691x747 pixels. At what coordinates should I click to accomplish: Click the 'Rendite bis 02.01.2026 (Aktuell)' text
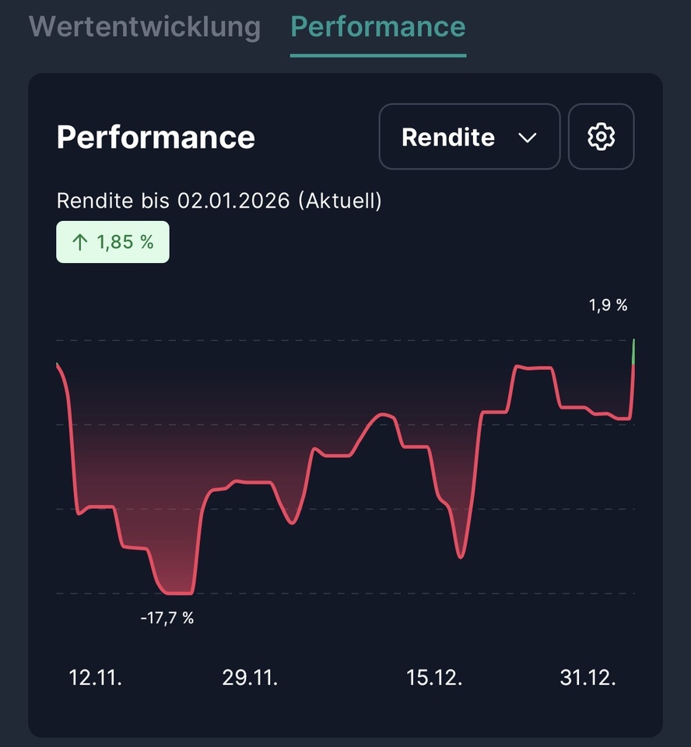(x=219, y=201)
